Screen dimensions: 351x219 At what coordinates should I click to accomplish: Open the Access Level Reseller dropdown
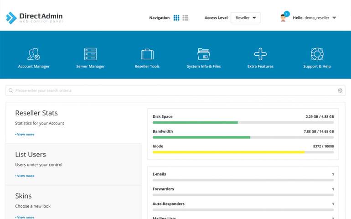pyautogui.click(x=246, y=18)
